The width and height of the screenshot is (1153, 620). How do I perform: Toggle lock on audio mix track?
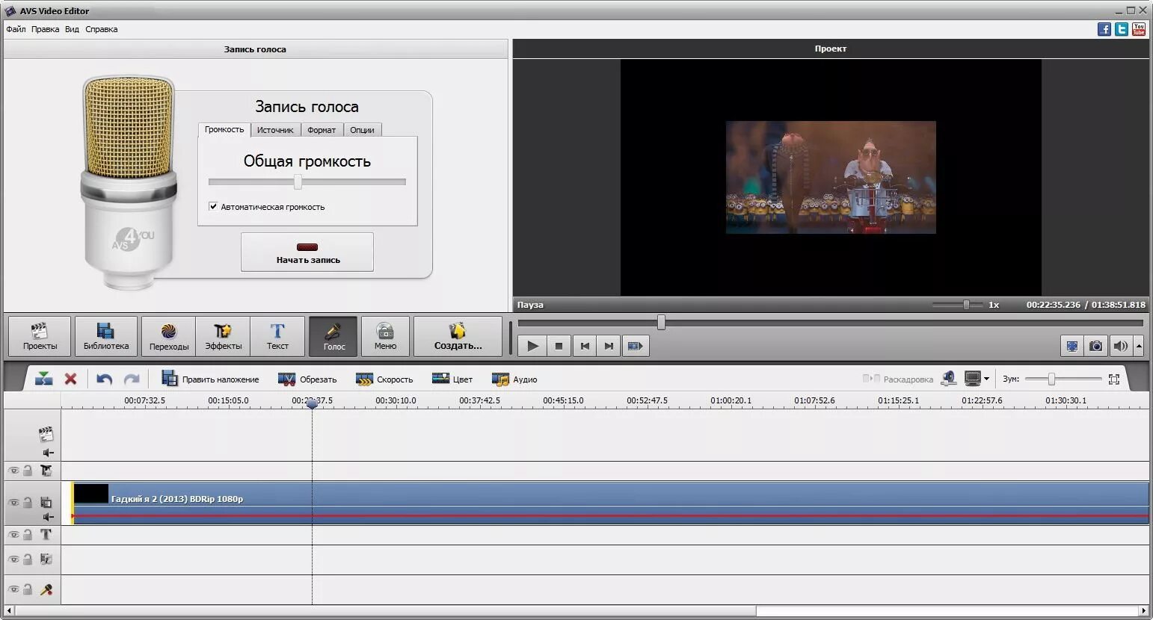pyautogui.click(x=28, y=559)
